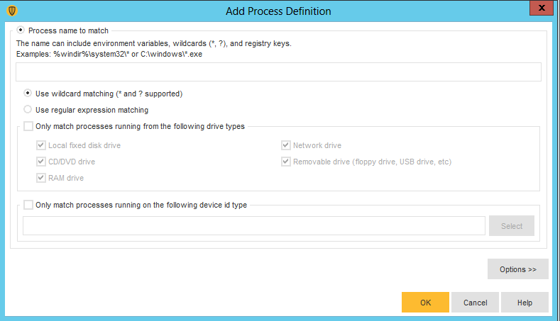Toggle the Removable drive checkbox
Image resolution: width=560 pixels, height=321 pixels.
click(x=285, y=162)
